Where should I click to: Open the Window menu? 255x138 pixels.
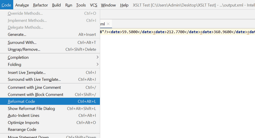pos(108,5)
